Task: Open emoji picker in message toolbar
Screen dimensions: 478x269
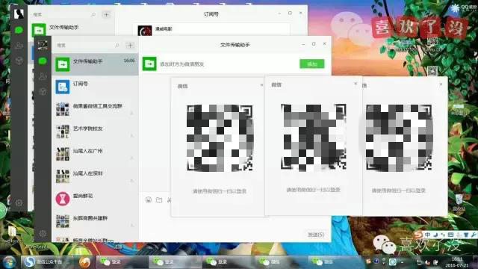Action: pos(149,200)
